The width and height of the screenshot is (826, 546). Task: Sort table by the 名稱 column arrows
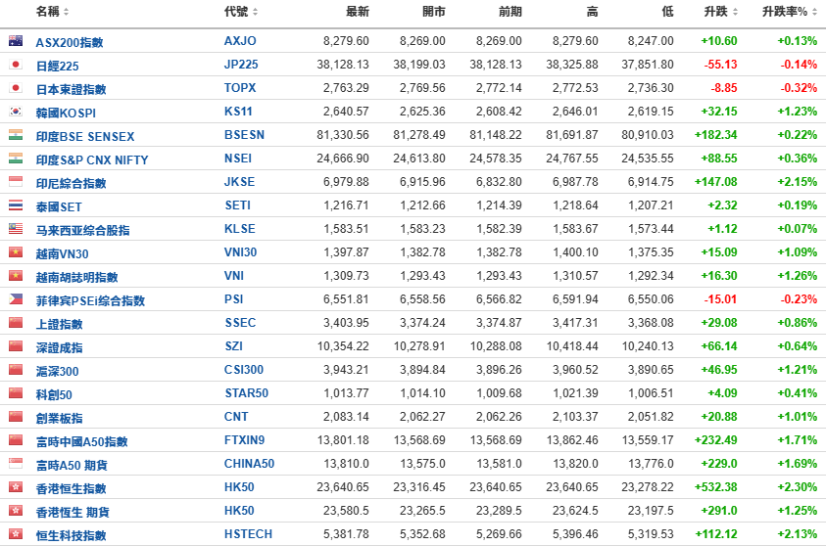pos(66,12)
